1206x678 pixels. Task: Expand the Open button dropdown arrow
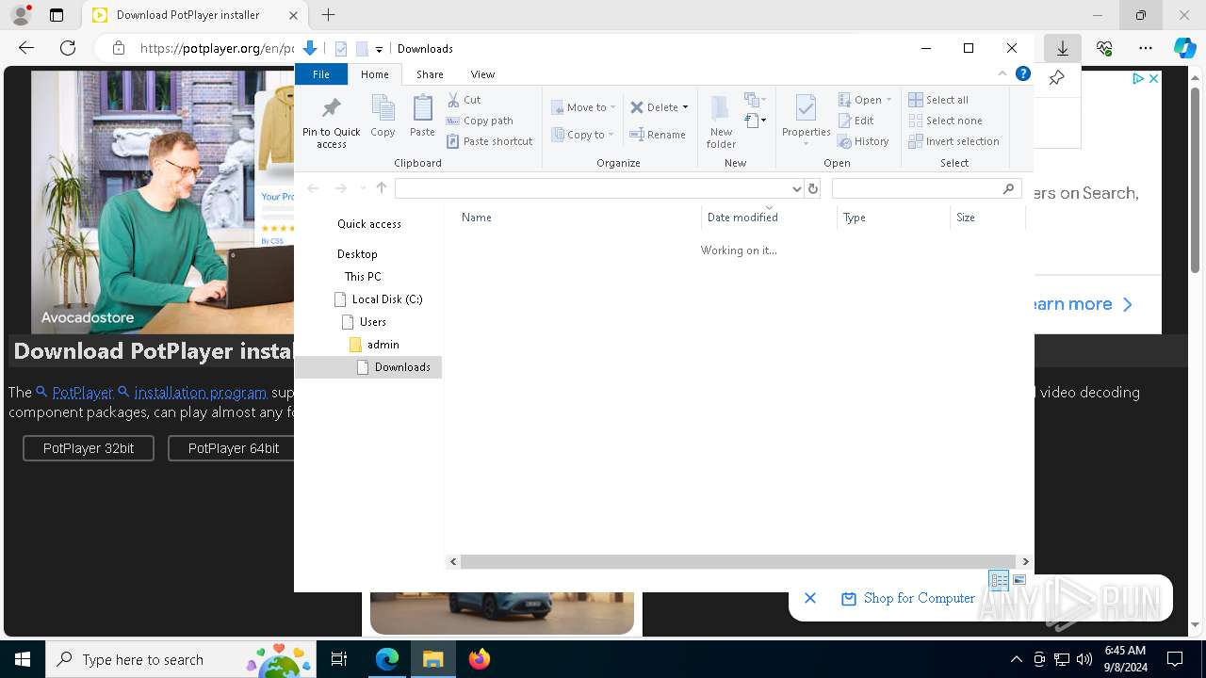click(x=888, y=100)
